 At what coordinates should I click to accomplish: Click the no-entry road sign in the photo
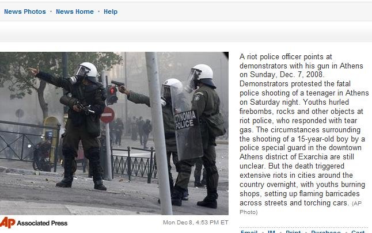pyautogui.click(x=107, y=114)
